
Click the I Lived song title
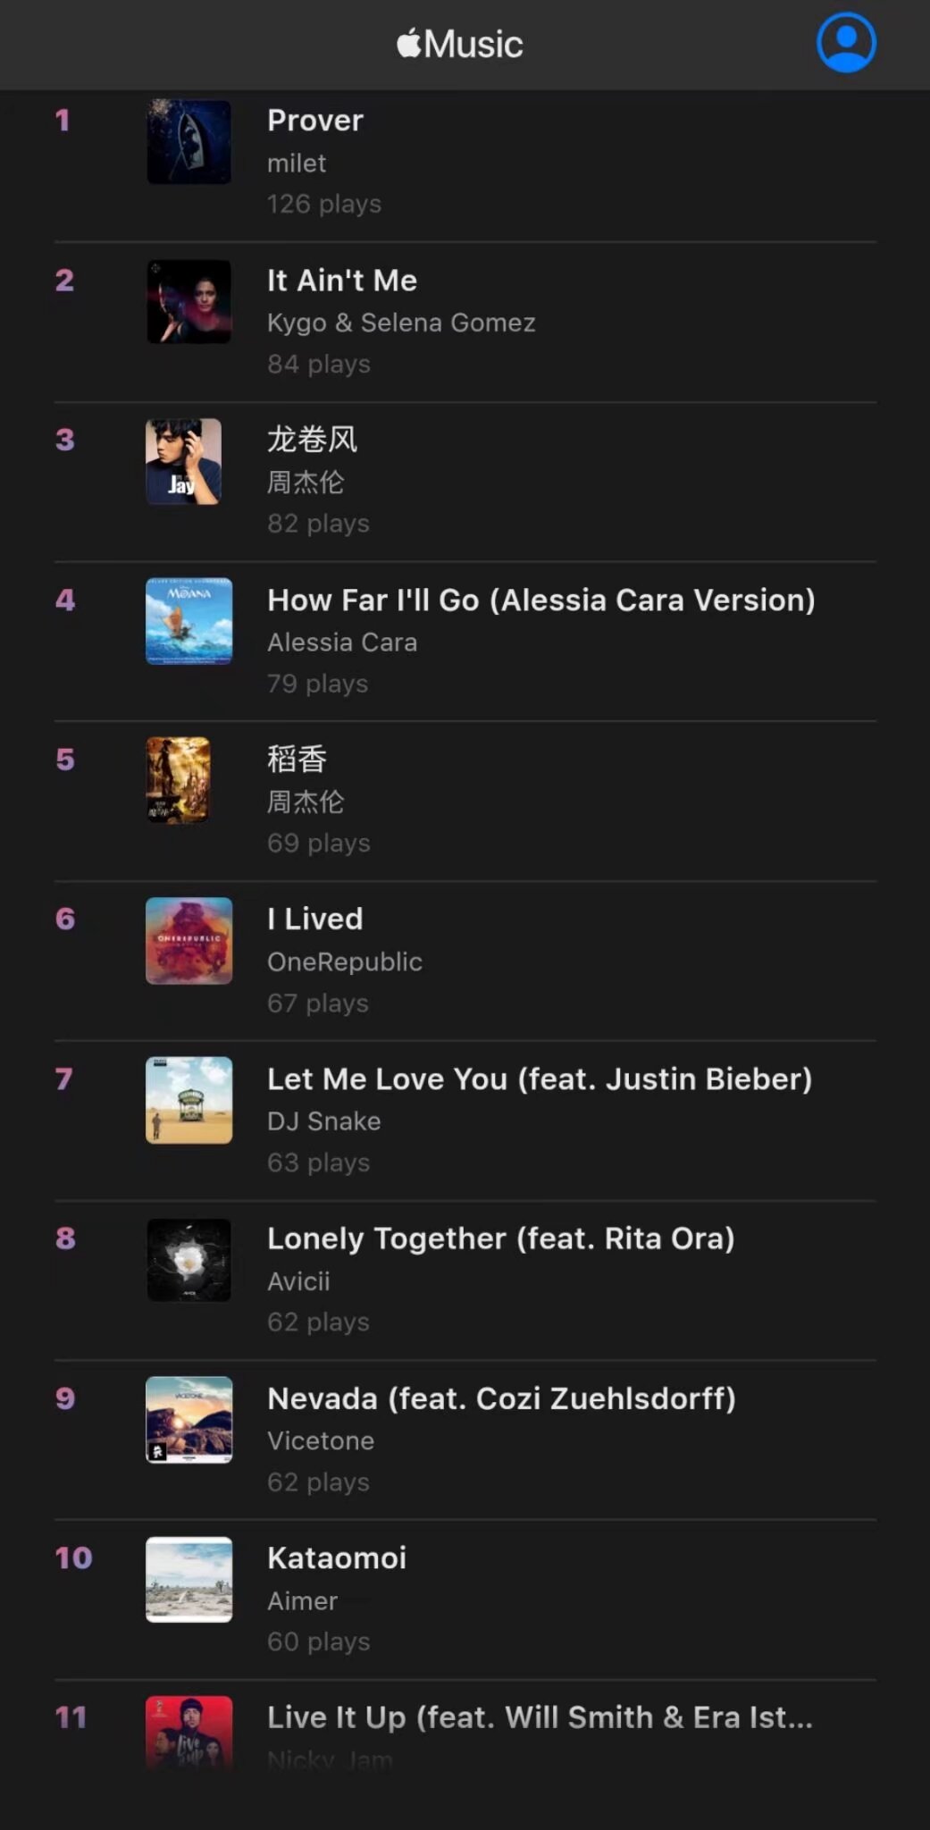point(315,919)
